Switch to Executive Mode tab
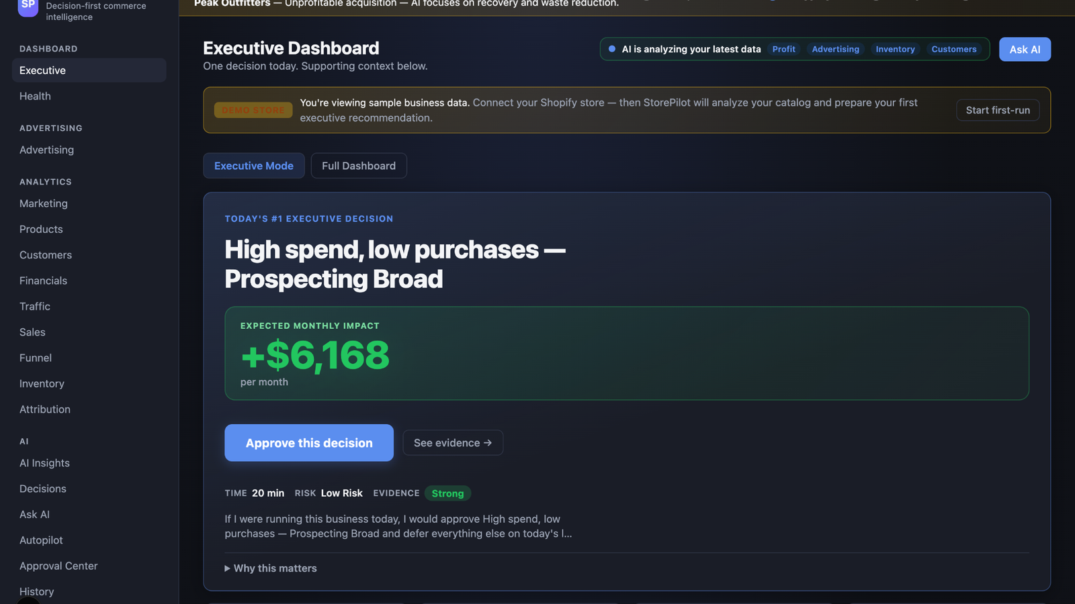This screenshot has height=604, width=1075. (x=254, y=166)
